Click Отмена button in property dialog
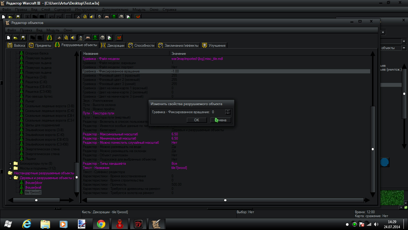 221,120
